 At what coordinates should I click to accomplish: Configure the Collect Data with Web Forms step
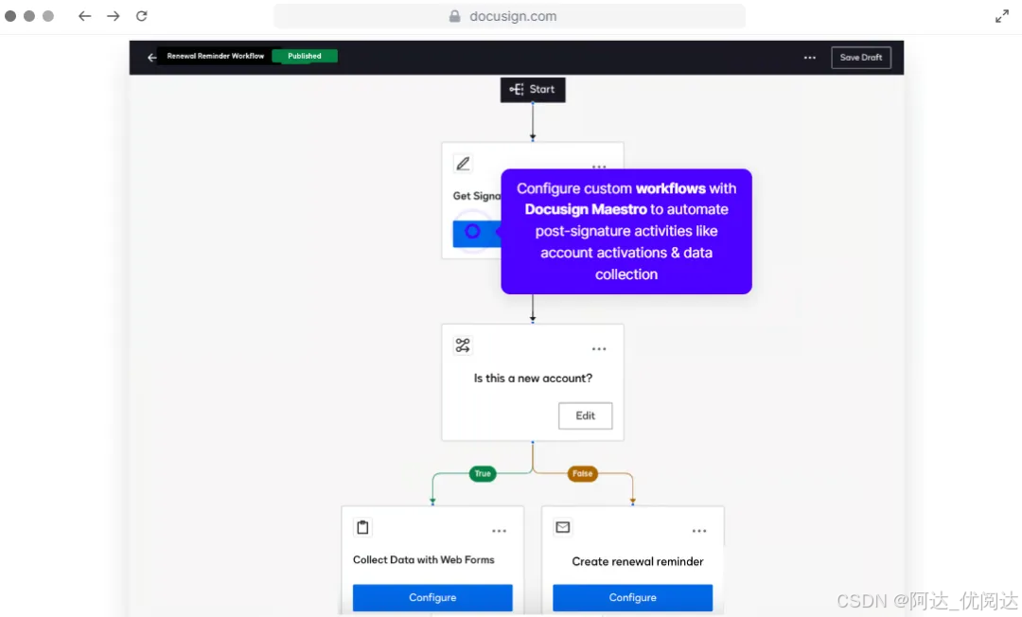[x=432, y=597]
